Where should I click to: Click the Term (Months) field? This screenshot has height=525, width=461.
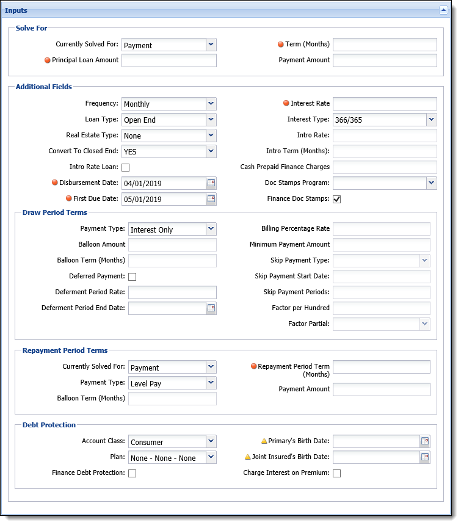[385, 45]
